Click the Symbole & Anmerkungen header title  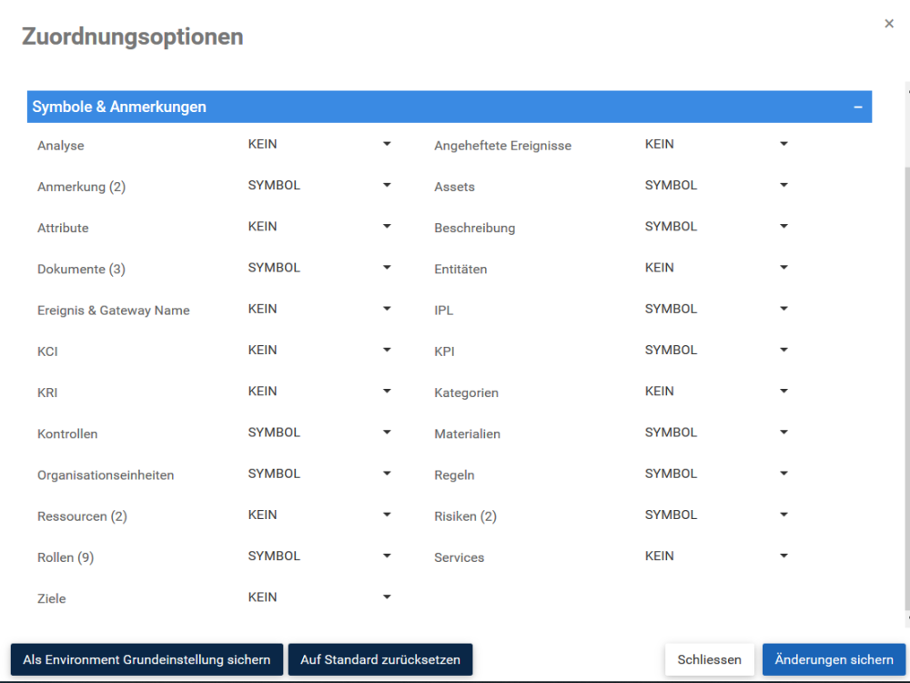(x=119, y=107)
